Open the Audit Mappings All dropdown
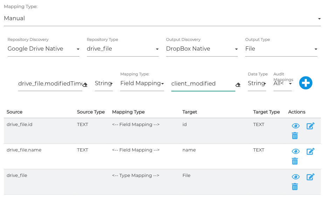The image size is (324, 200). (x=282, y=83)
